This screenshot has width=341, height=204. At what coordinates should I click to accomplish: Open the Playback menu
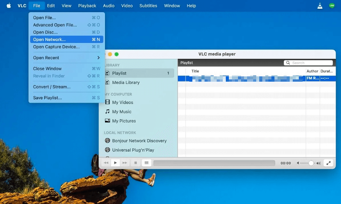[x=87, y=6]
